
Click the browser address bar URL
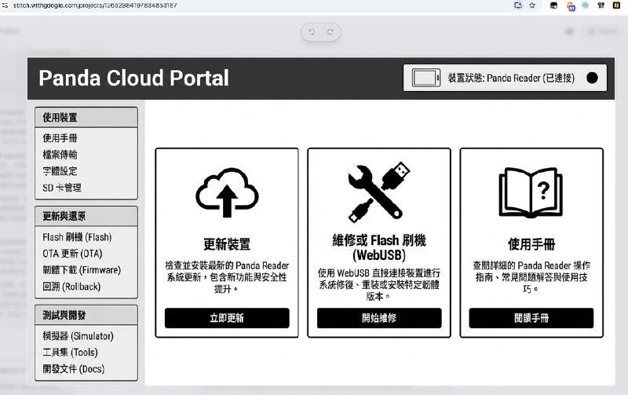pyautogui.click(x=95, y=5)
